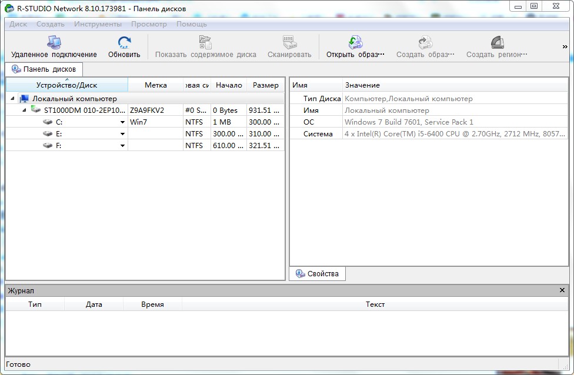Open dropdown arrow next to drive F:
Screen dimensions: 574x375
(122, 146)
